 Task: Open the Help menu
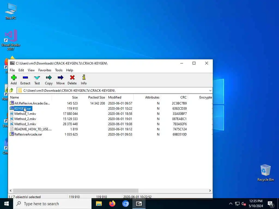click(x=69, y=70)
